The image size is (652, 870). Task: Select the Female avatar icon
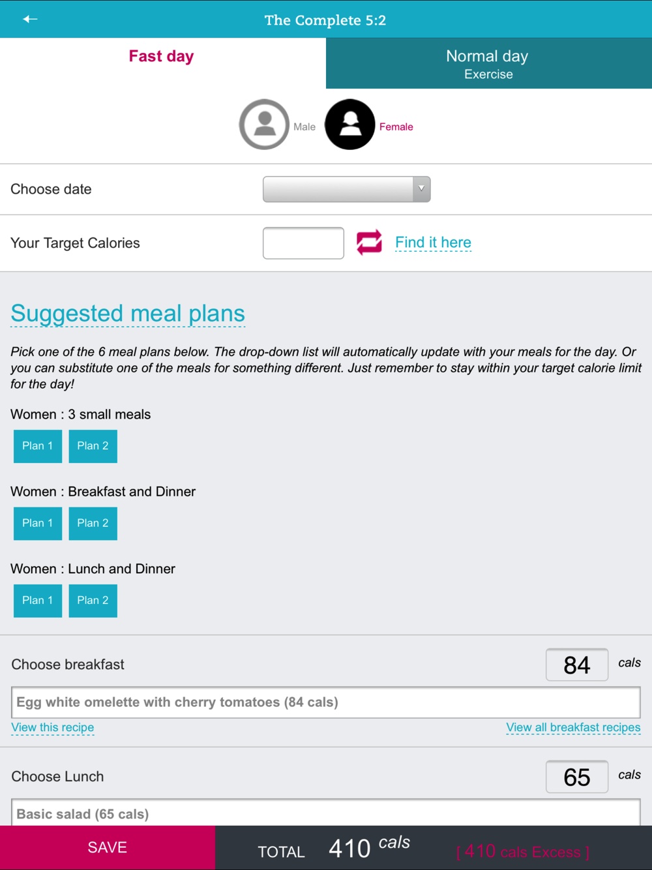350,125
